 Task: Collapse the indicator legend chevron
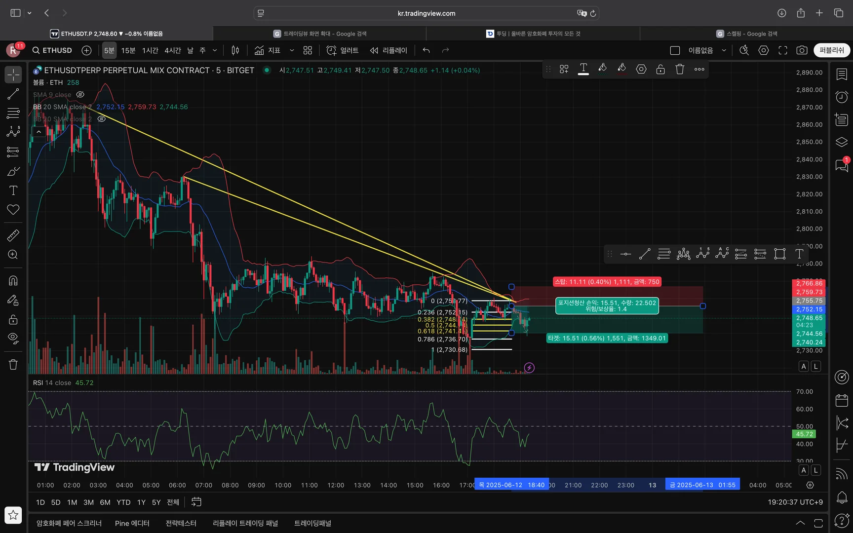(39, 132)
